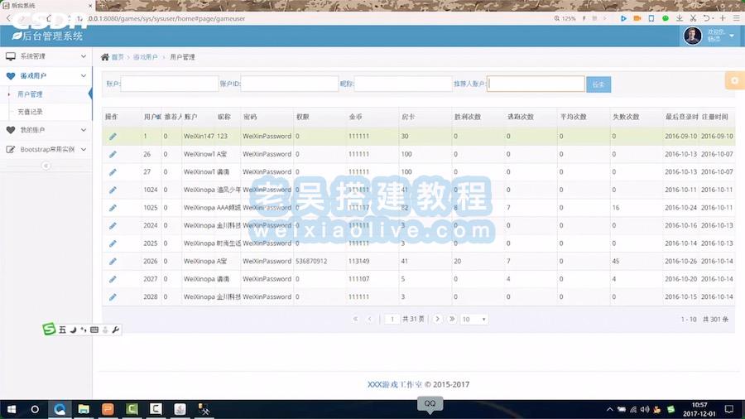Click the QQ tray popup
Image resolution: width=745 pixels, height=419 pixels.
[430, 404]
